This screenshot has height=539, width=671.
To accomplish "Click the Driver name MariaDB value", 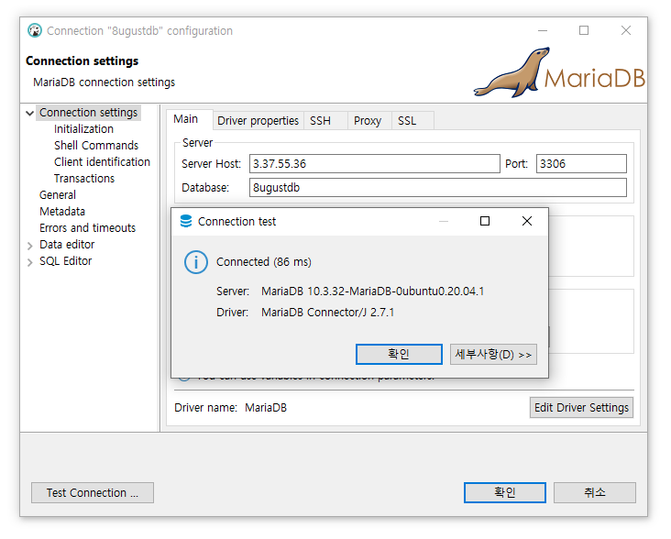I will click(266, 408).
